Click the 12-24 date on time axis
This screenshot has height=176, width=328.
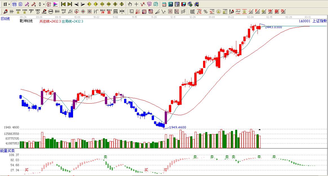[193, 17]
